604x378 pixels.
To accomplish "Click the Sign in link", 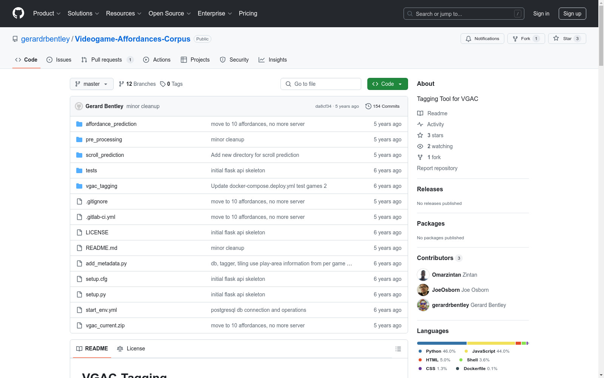I will 541,14.
